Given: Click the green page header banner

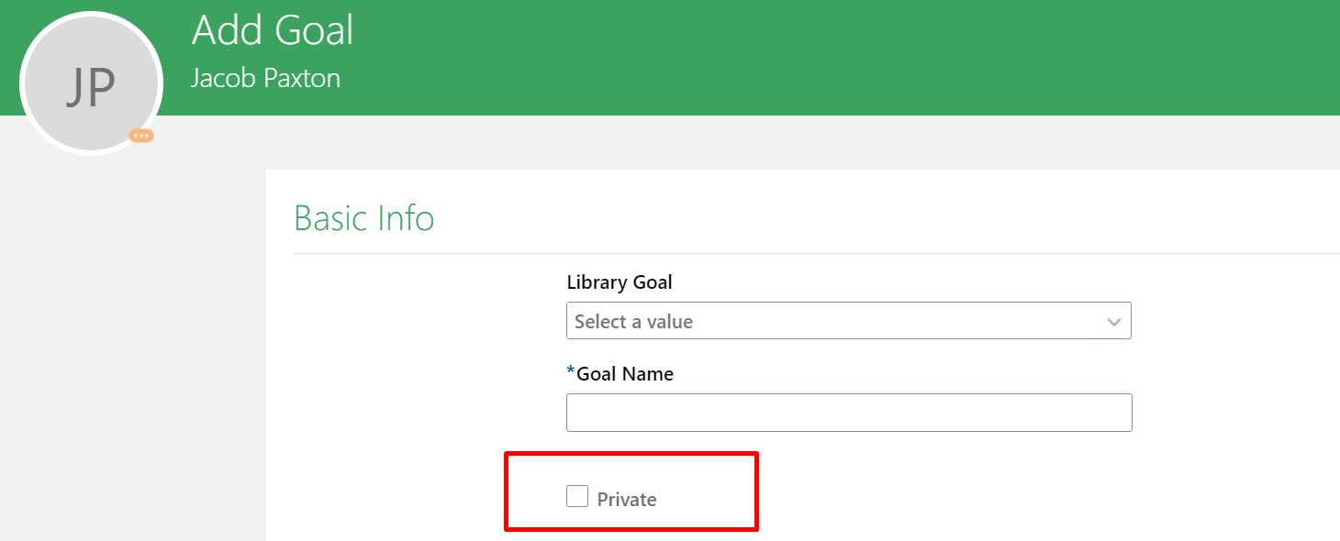Looking at the screenshot, I should tap(734, 57).
